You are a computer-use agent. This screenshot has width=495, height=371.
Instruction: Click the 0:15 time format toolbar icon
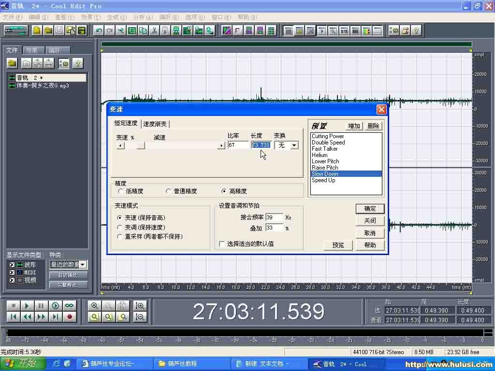pyautogui.click(x=344, y=30)
